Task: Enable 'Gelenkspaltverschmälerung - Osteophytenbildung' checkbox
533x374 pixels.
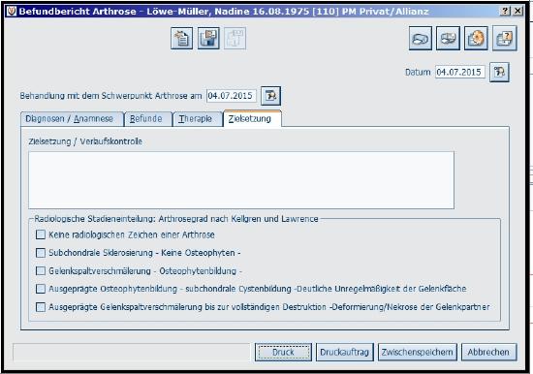Action: [41, 270]
